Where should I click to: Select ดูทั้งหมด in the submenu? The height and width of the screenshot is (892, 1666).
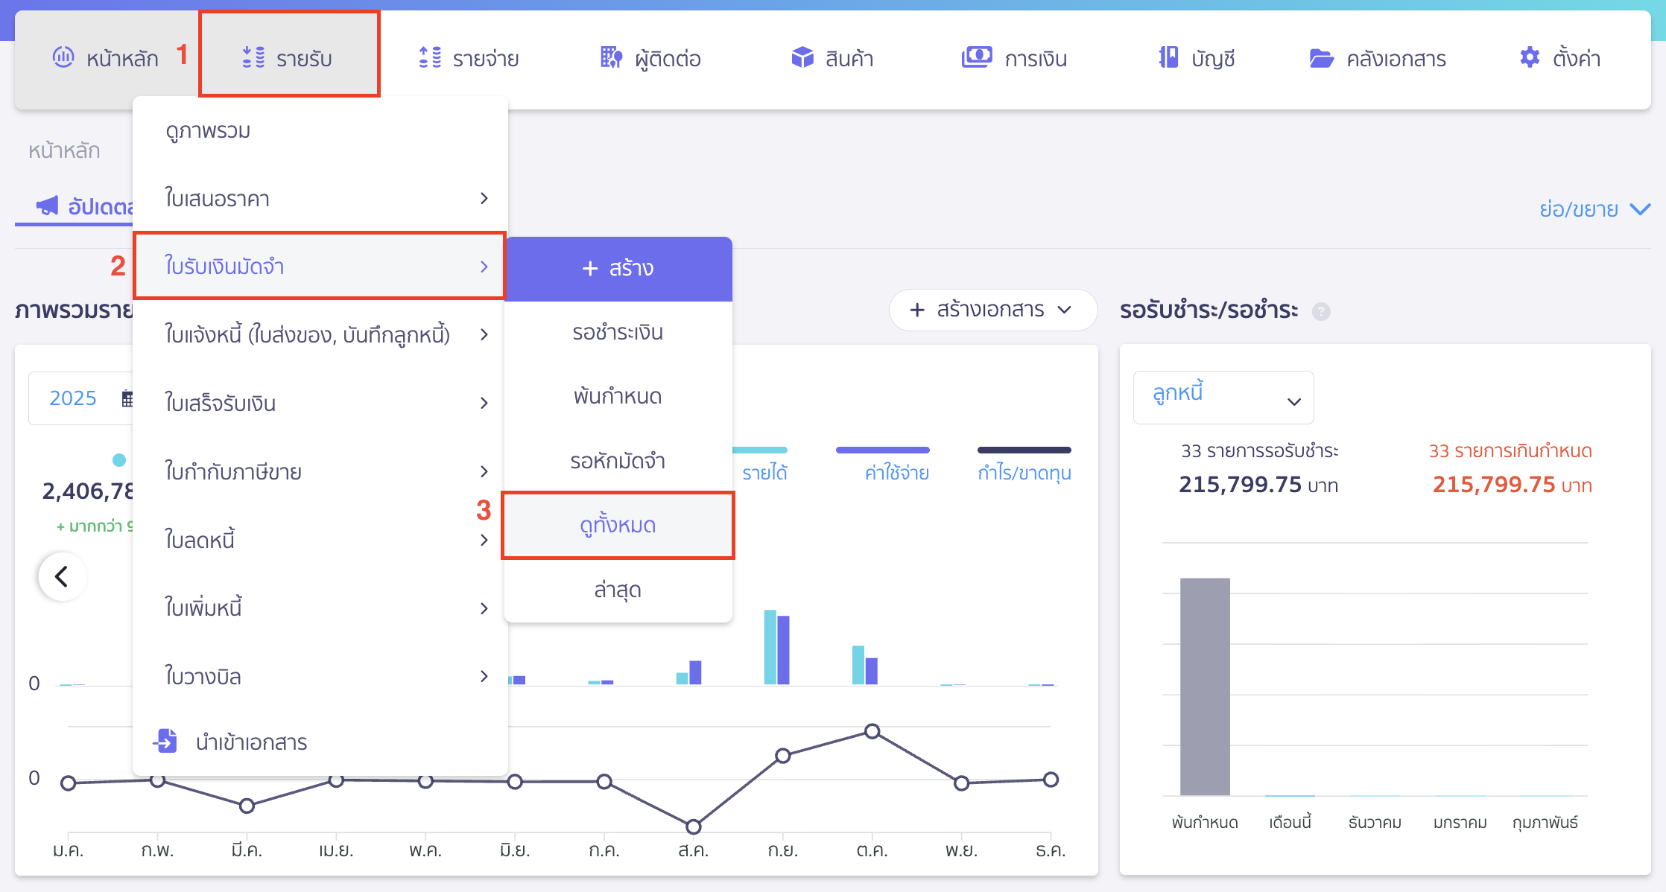(x=618, y=525)
